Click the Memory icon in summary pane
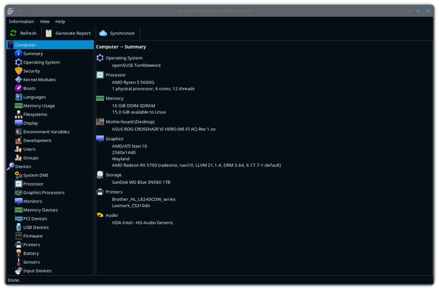The height and width of the screenshot is (290, 439). [x=100, y=98]
